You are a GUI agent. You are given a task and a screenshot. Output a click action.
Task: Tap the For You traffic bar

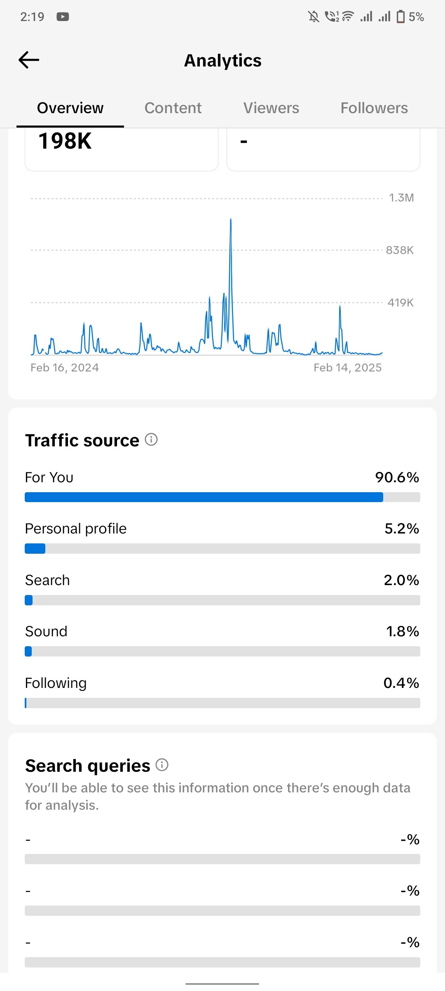tap(222, 497)
